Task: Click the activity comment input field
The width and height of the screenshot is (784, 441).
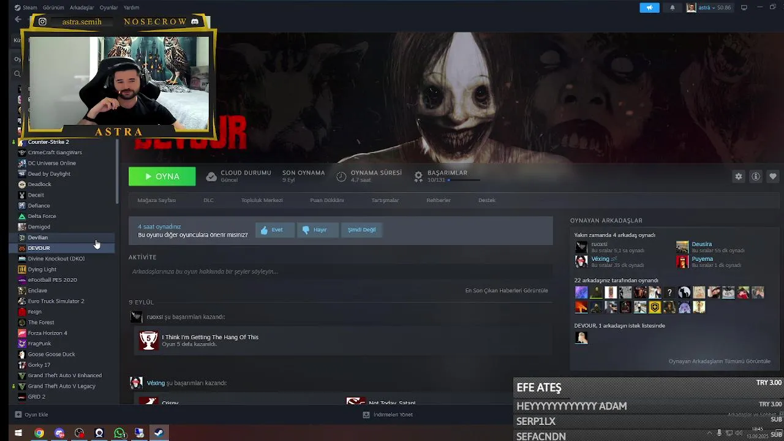Action: (x=341, y=271)
